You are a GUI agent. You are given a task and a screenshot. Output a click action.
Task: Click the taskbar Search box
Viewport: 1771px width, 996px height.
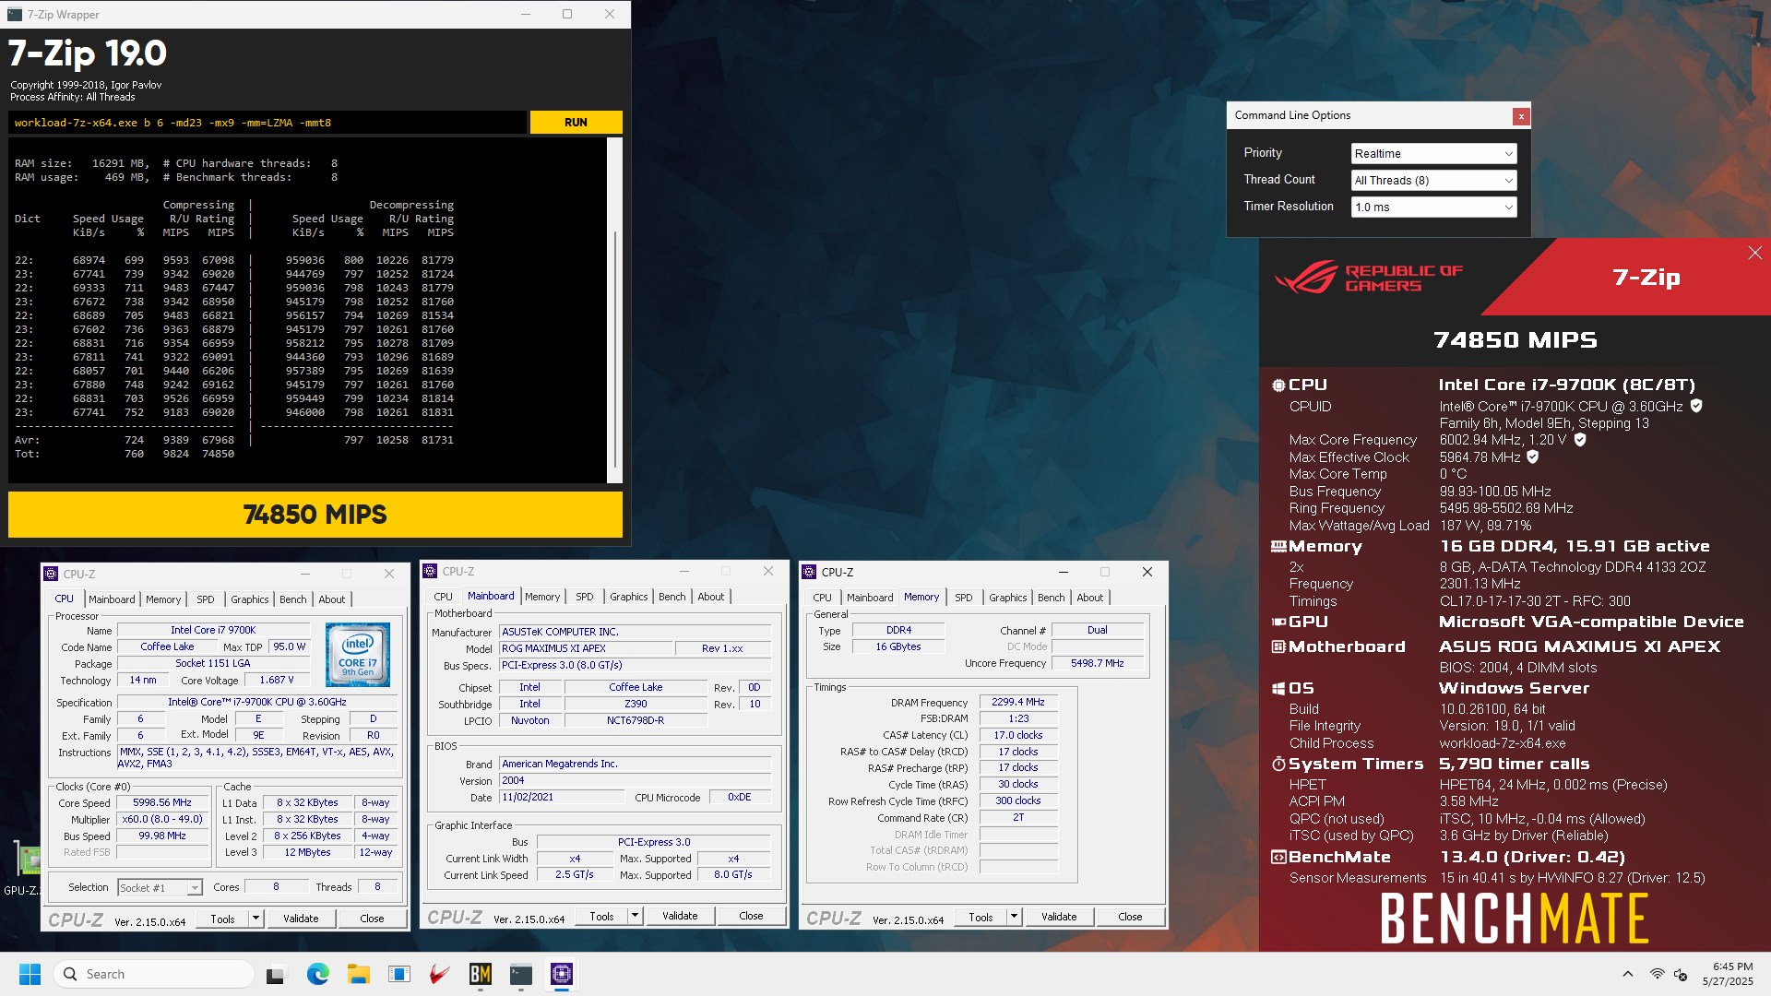tap(153, 974)
